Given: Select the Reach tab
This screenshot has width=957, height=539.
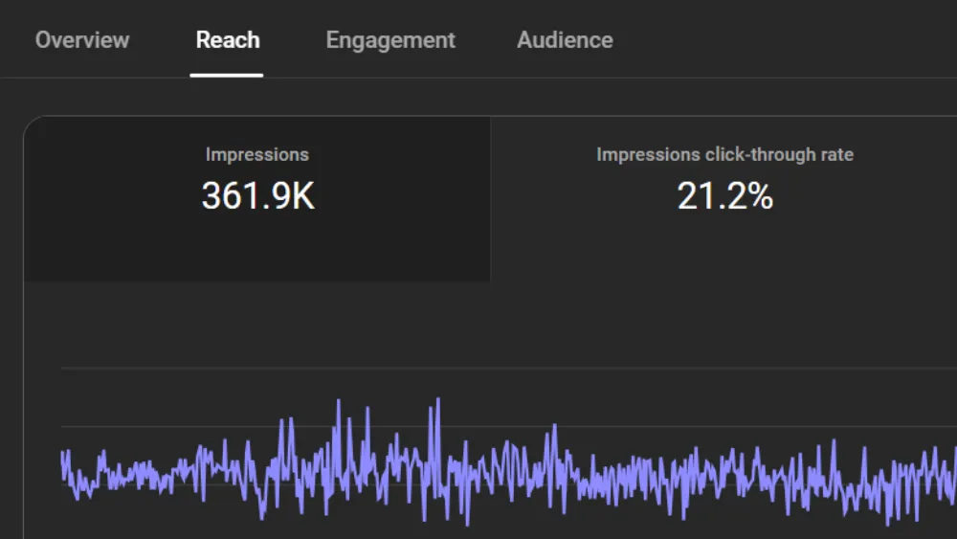Looking at the screenshot, I should pos(228,40).
